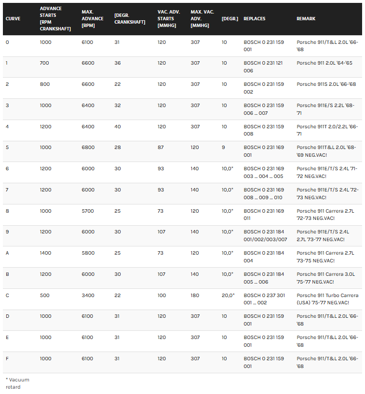365x394 pixels.
Task: Click the Porsche 911S 2.0L '66-'68 remark
Action: 326,84
